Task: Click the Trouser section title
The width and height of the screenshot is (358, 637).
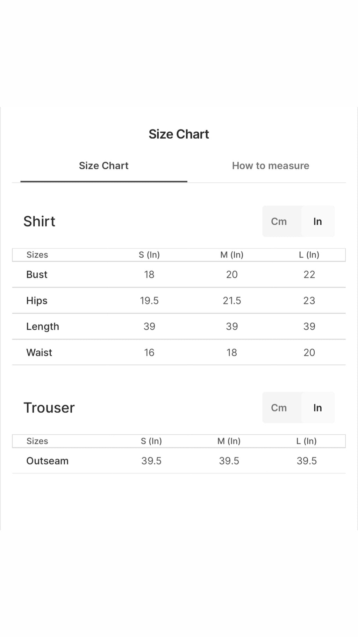Action: (x=49, y=408)
